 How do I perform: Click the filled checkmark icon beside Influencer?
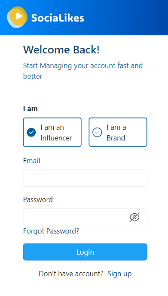click(31, 132)
